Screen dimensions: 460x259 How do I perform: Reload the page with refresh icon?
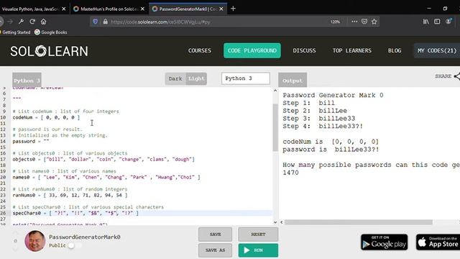(x=32, y=22)
